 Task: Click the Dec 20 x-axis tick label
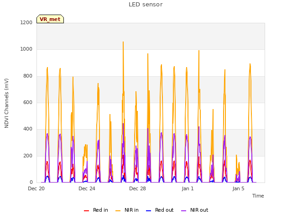tap(36, 188)
